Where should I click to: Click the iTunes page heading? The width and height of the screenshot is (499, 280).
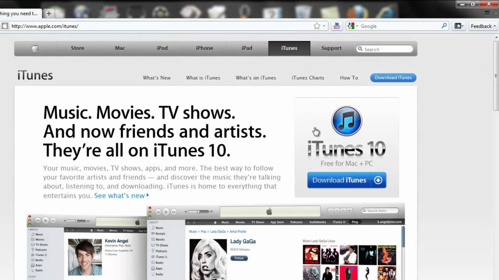pos(35,75)
